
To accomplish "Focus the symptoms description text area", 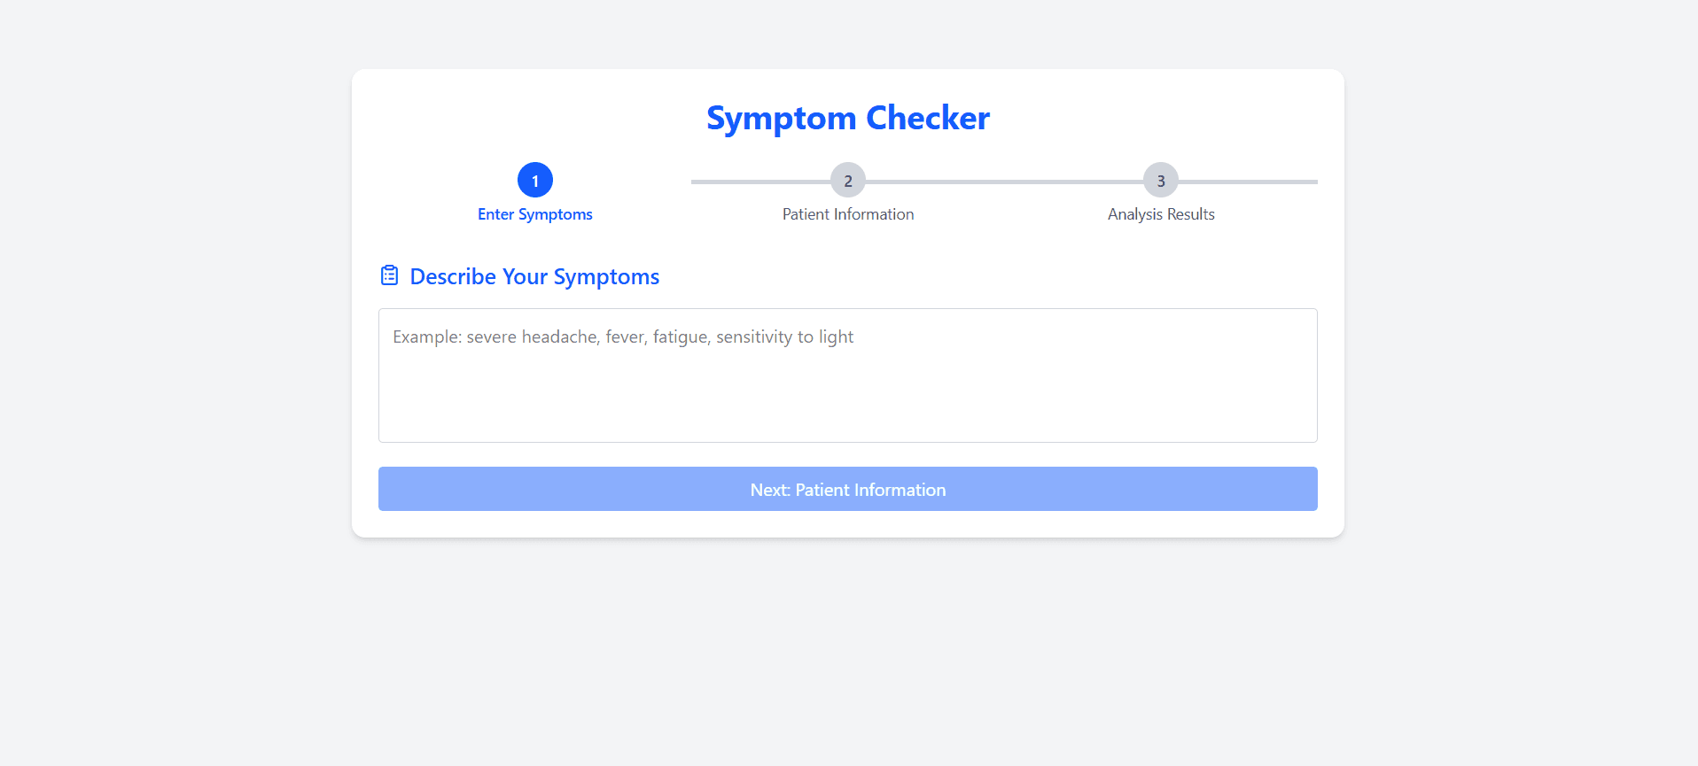I will [x=848, y=390].
